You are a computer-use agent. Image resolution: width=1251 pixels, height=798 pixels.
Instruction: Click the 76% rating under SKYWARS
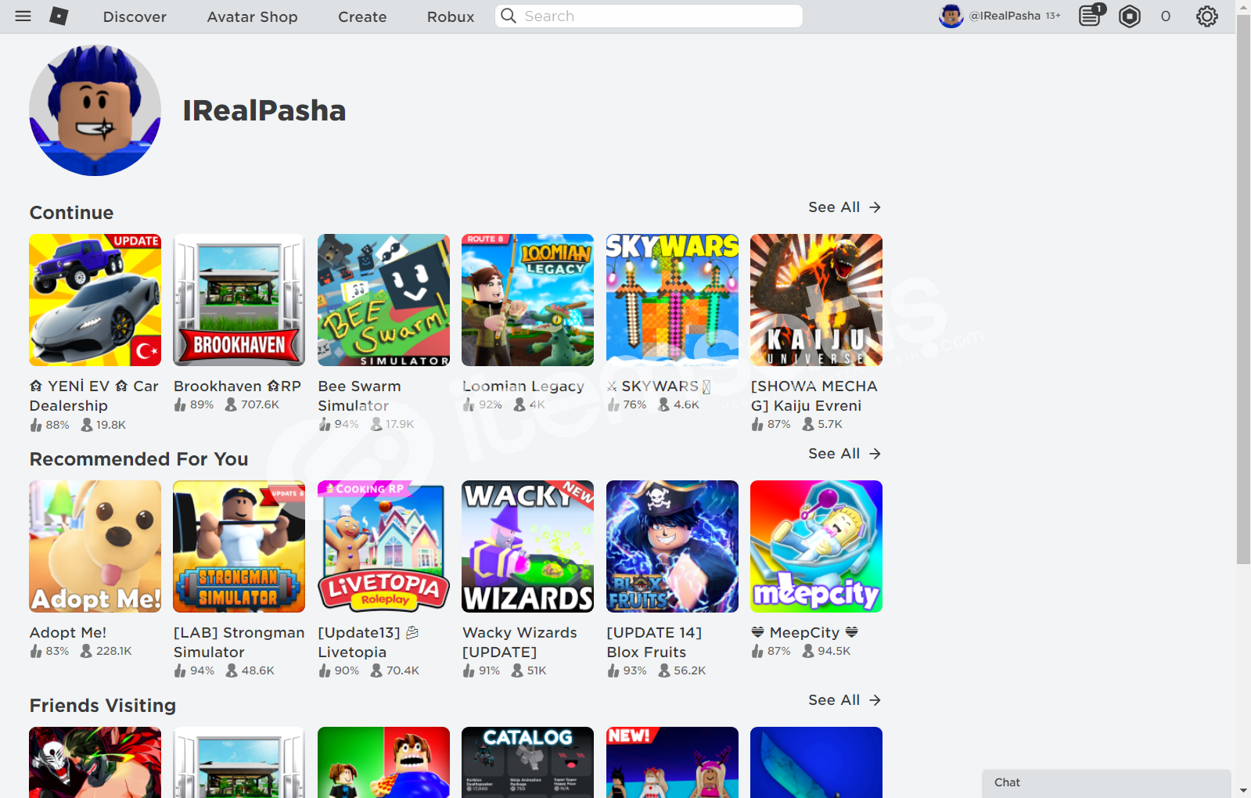(x=627, y=404)
